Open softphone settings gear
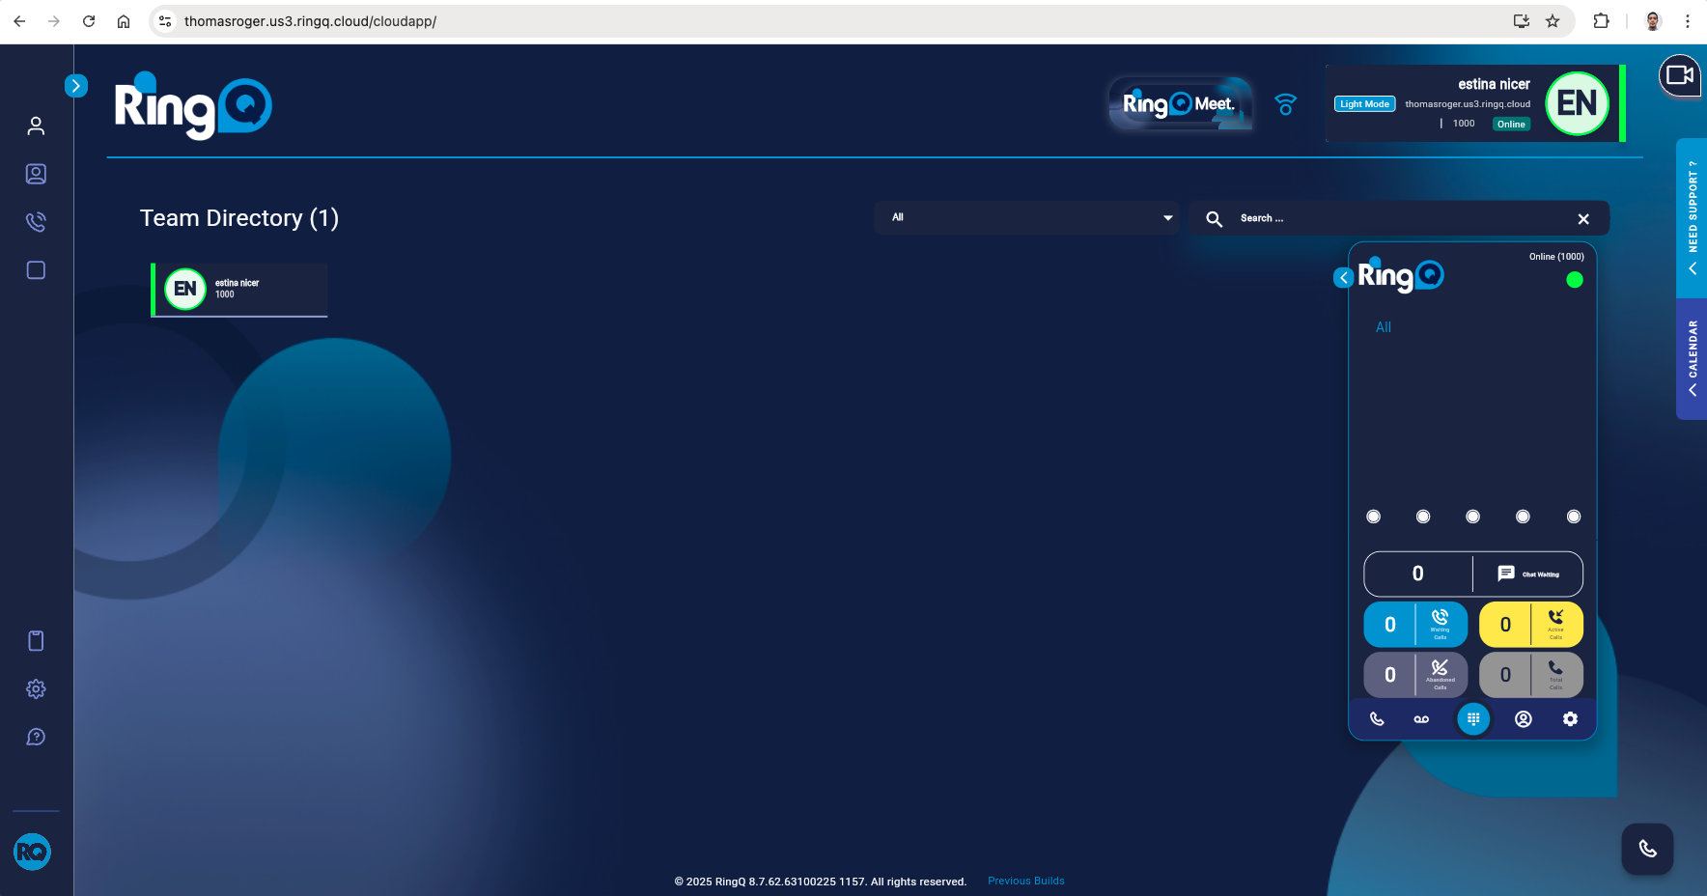 click(1571, 719)
